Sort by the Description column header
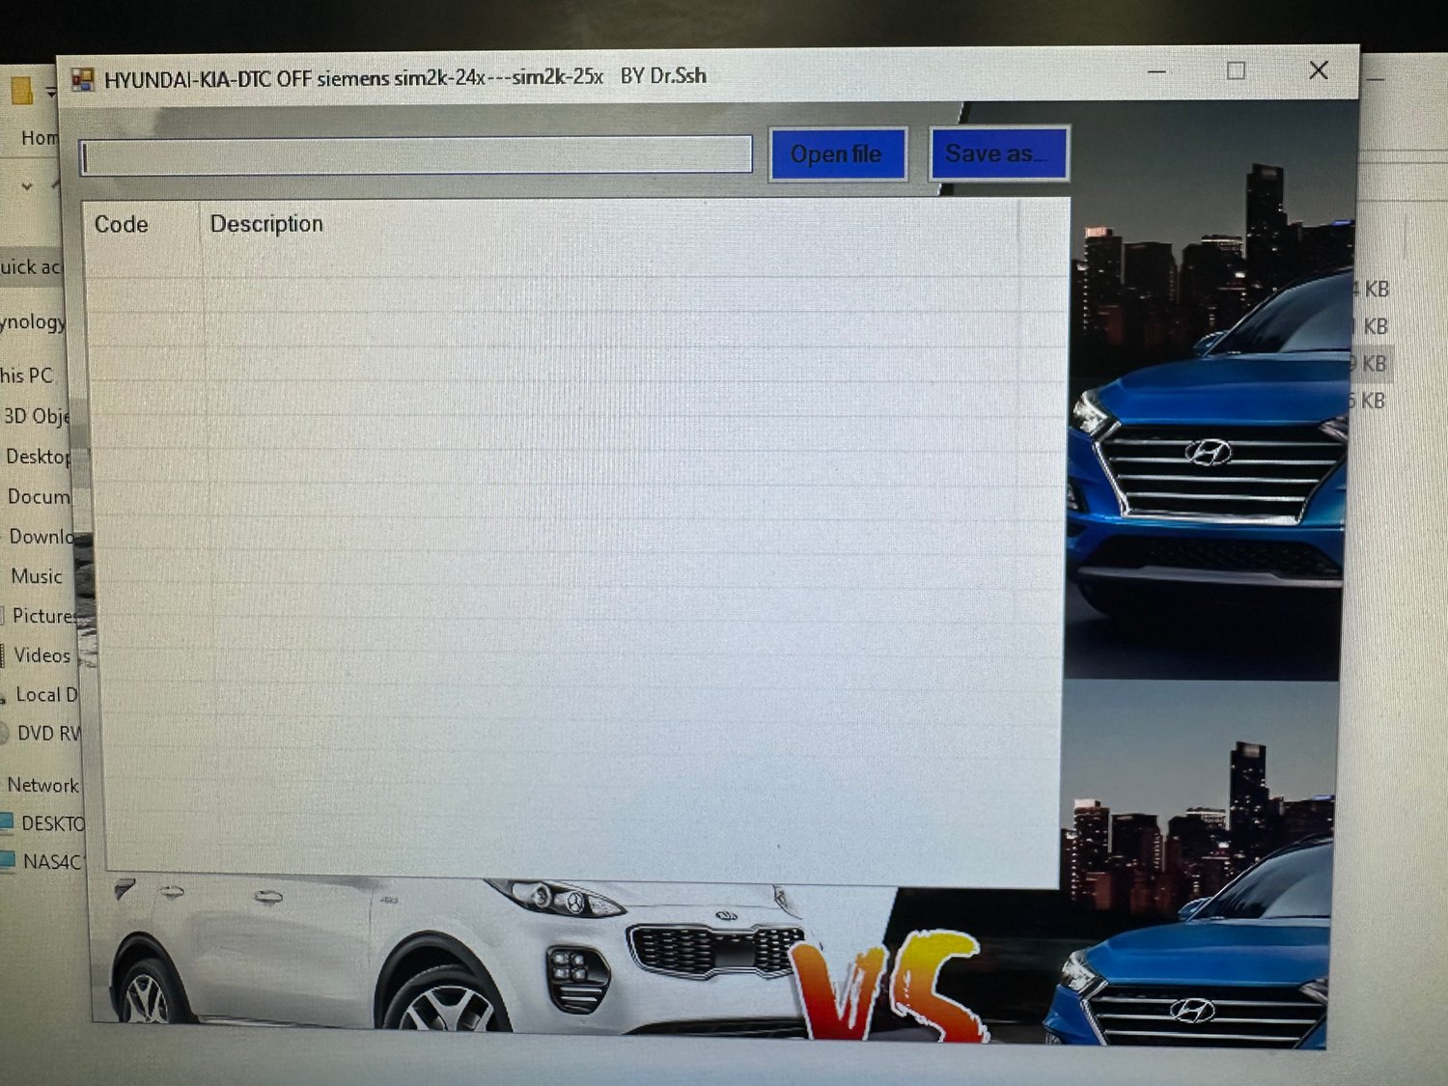 coord(266,224)
